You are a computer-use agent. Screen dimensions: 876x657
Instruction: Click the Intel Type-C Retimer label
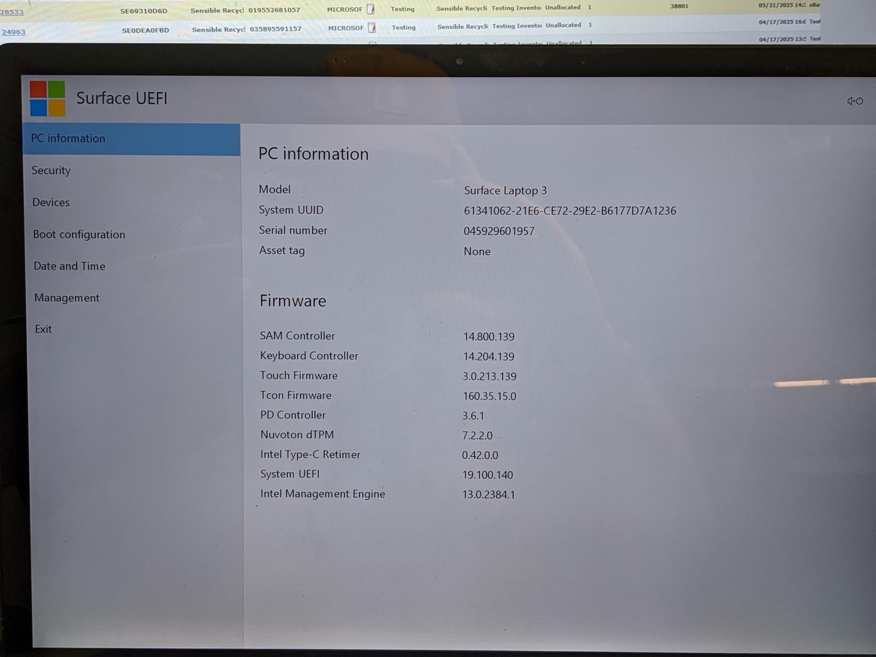tap(310, 454)
